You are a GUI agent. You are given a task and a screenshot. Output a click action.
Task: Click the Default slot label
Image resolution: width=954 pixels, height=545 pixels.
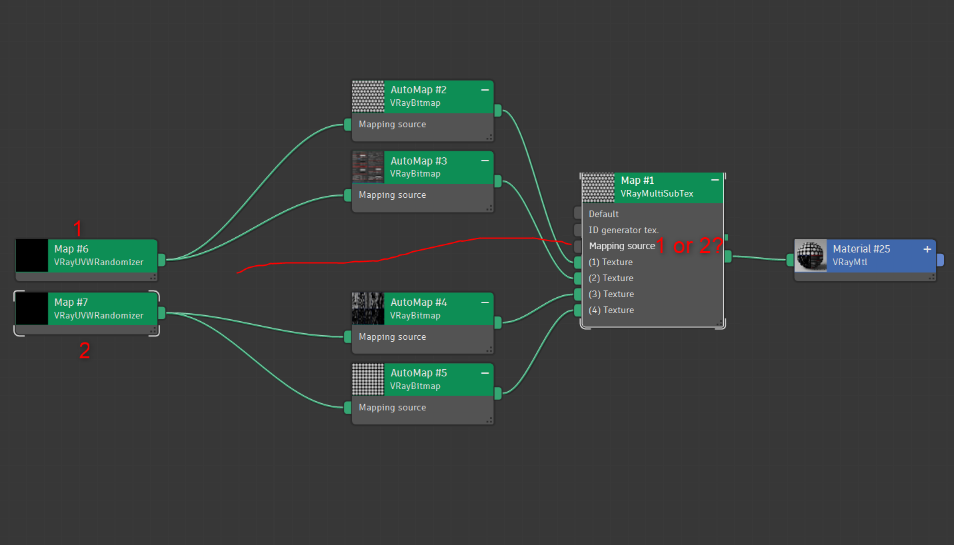point(604,214)
